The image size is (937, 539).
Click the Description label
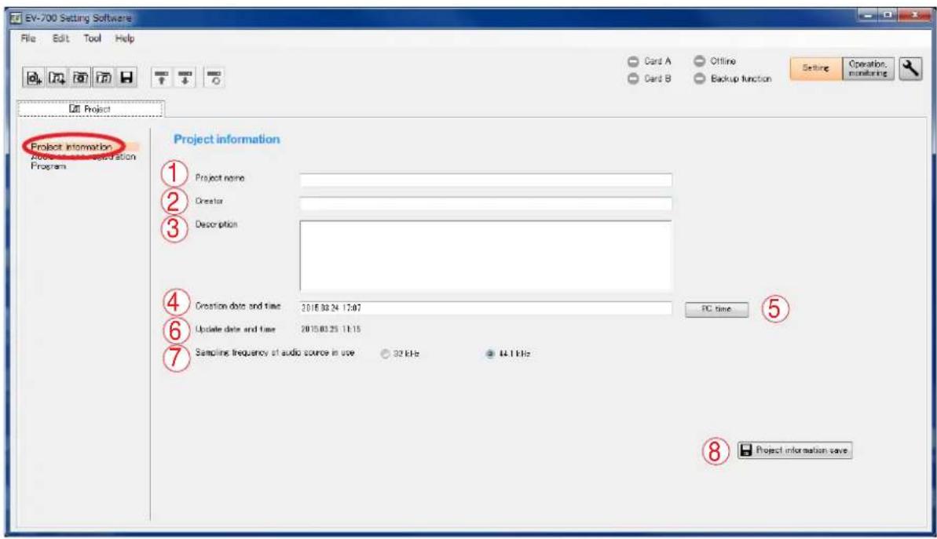[x=216, y=224]
